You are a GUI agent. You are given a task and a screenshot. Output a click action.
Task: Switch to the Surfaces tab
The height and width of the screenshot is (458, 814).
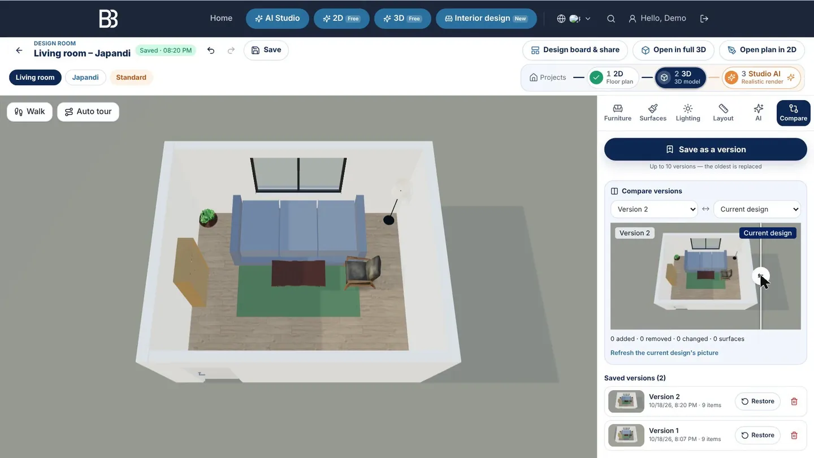pyautogui.click(x=653, y=113)
